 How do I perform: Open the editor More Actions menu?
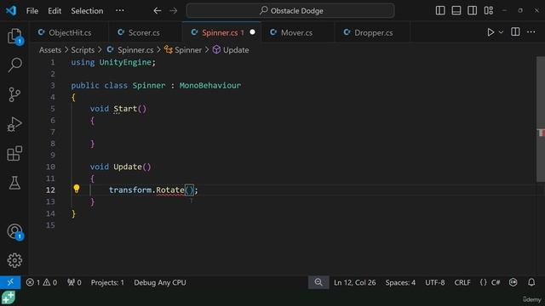coord(531,32)
